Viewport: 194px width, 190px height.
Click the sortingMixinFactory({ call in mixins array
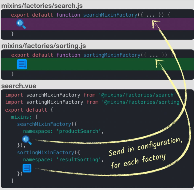point(49,153)
